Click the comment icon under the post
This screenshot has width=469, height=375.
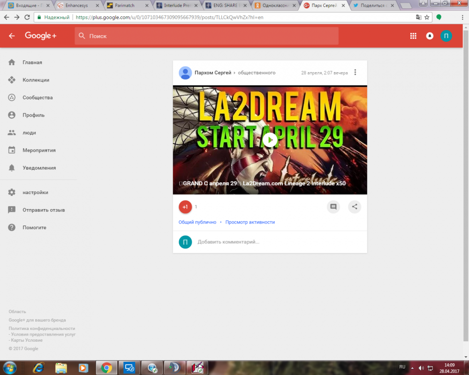point(333,207)
